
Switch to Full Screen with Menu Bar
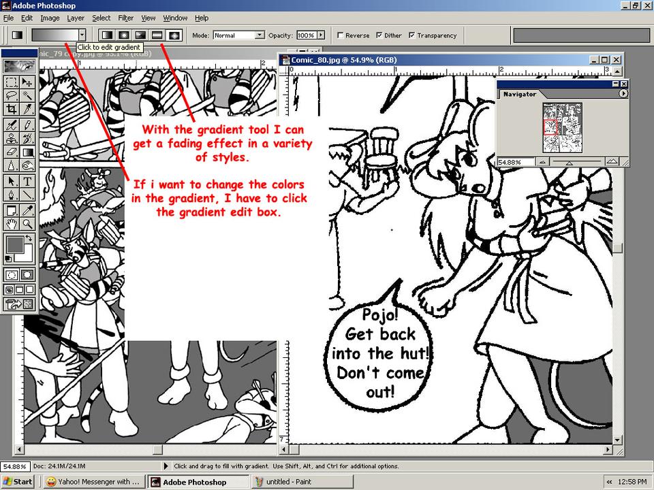tap(19, 289)
